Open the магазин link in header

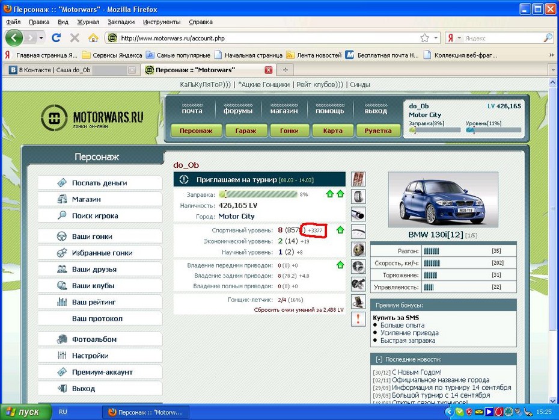284,111
